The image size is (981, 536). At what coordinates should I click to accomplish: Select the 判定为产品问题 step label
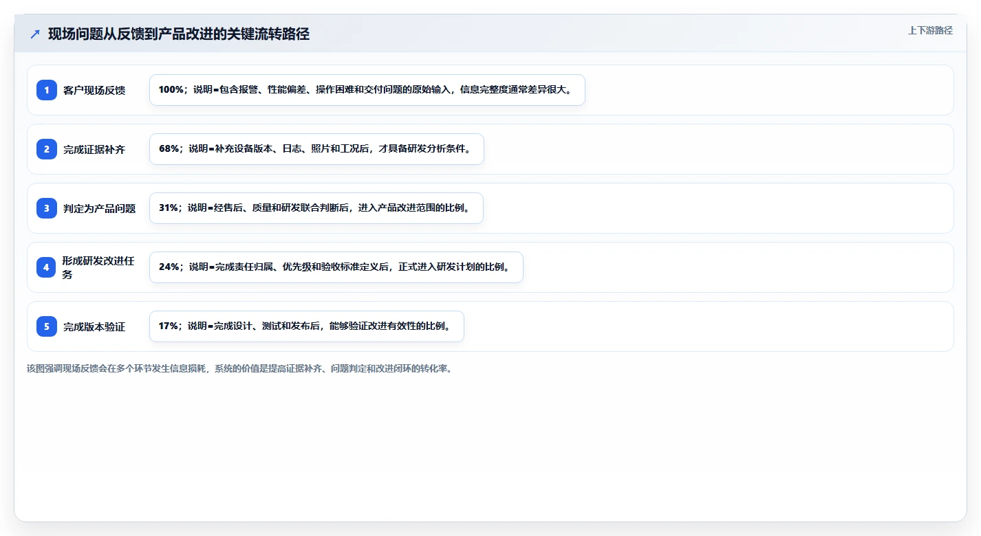tap(100, 208)
